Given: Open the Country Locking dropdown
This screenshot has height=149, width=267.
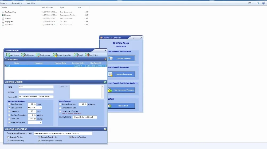Looking at the screenshot, I should 85,117.
